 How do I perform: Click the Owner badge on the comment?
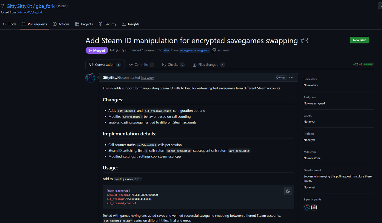[281, 77]
